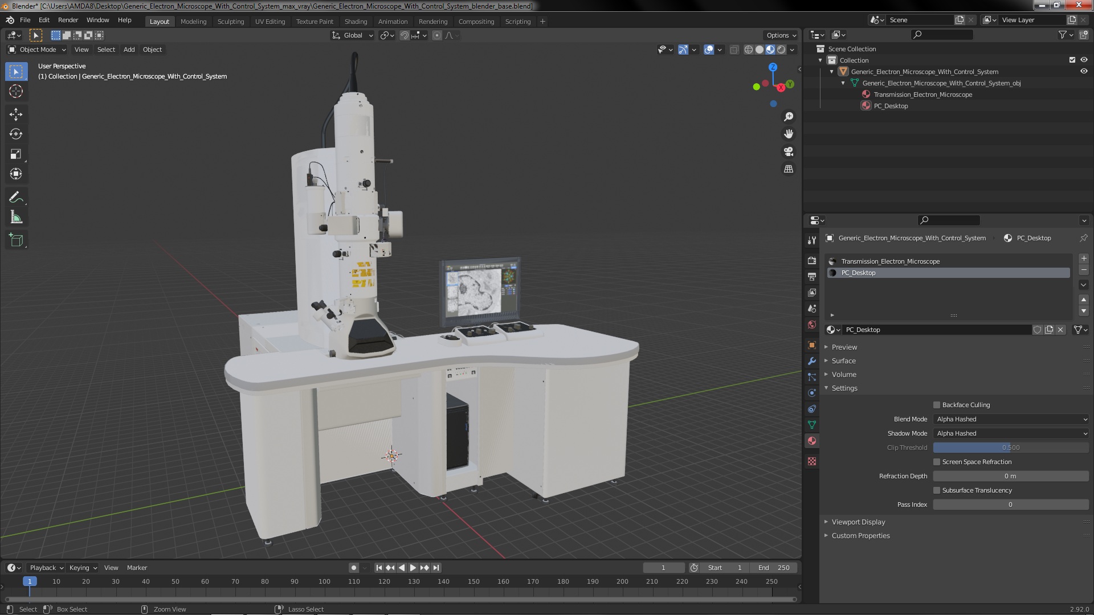Expand the Surface panel
The width and height of the screenshot is (1094, 615).
point(843,361)
